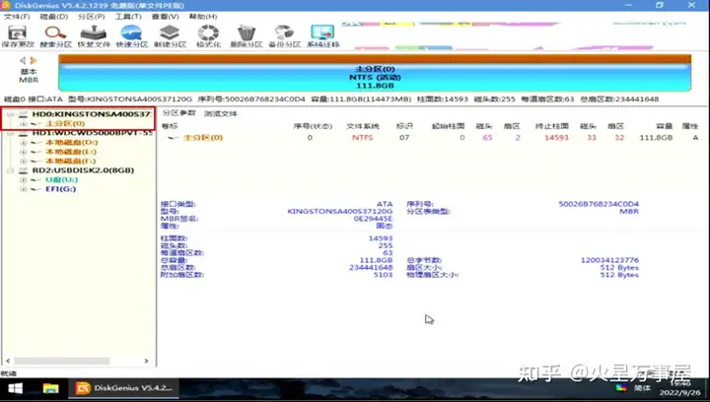Screen dimensions: 710x402
Task: Expand the 本地磁盘(F:) tree node
Action: 23,161
